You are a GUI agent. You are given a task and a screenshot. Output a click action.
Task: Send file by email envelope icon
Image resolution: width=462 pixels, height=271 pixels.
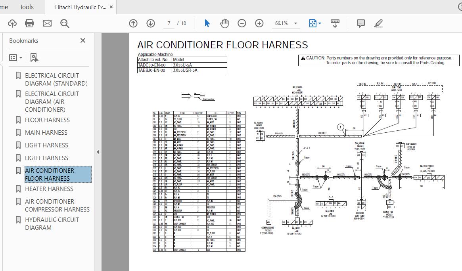pyautogui.click(x=47, y=23)
